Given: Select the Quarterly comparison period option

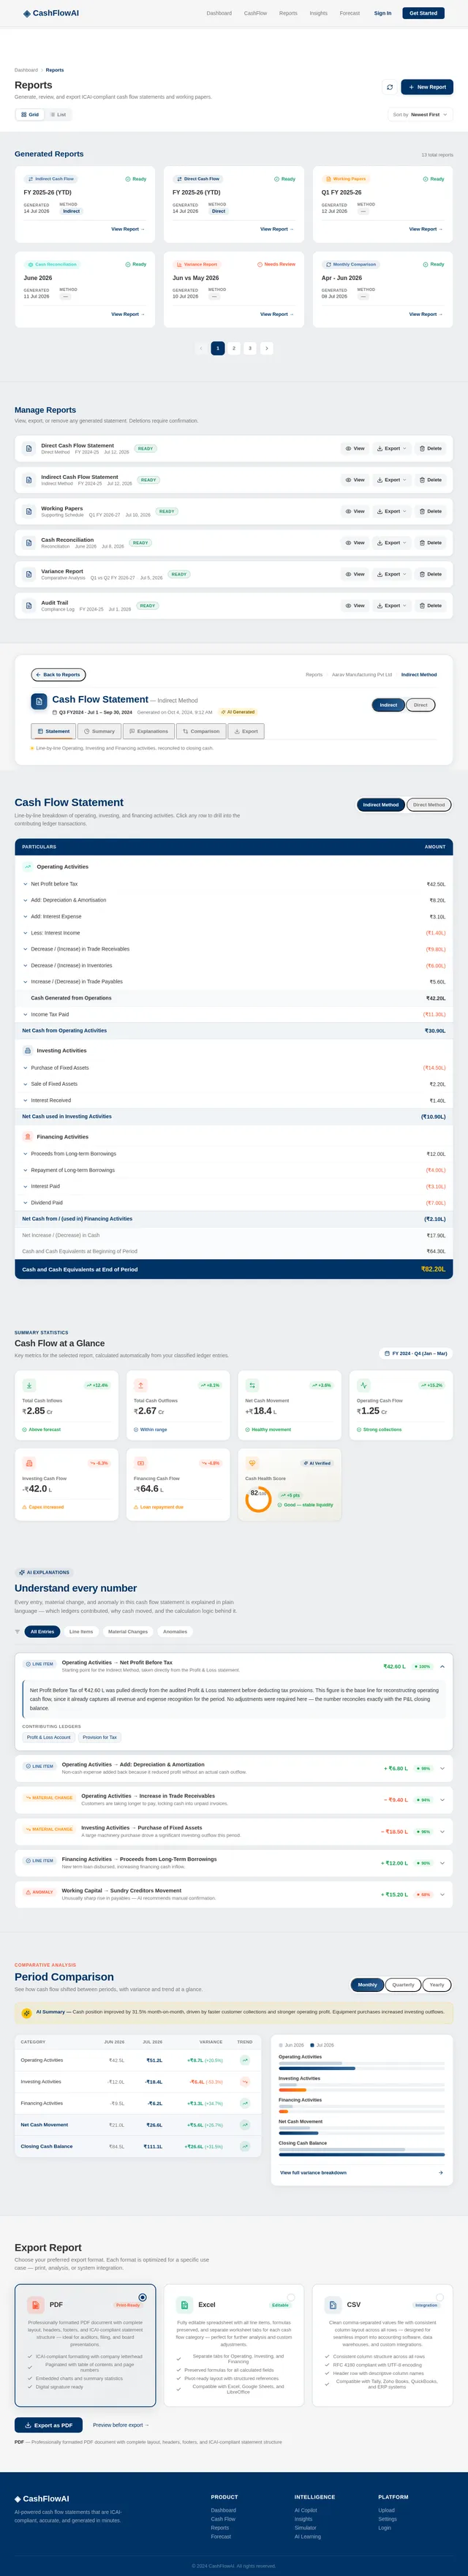Looking at the screenshot, I should [x=403, y=1985].
